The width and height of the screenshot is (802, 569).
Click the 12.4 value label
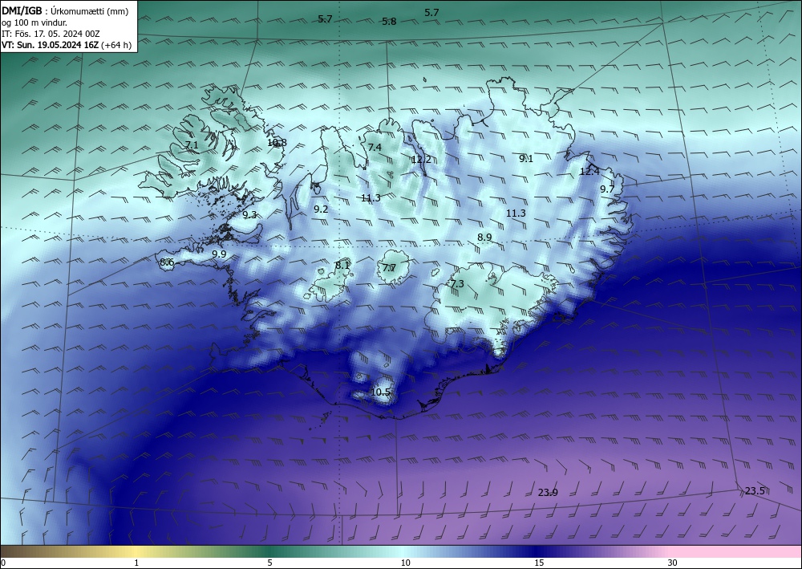coord(589,172)
